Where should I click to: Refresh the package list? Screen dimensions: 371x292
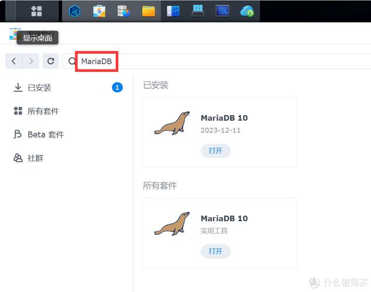pyautogui.click(x=51, y=61)
